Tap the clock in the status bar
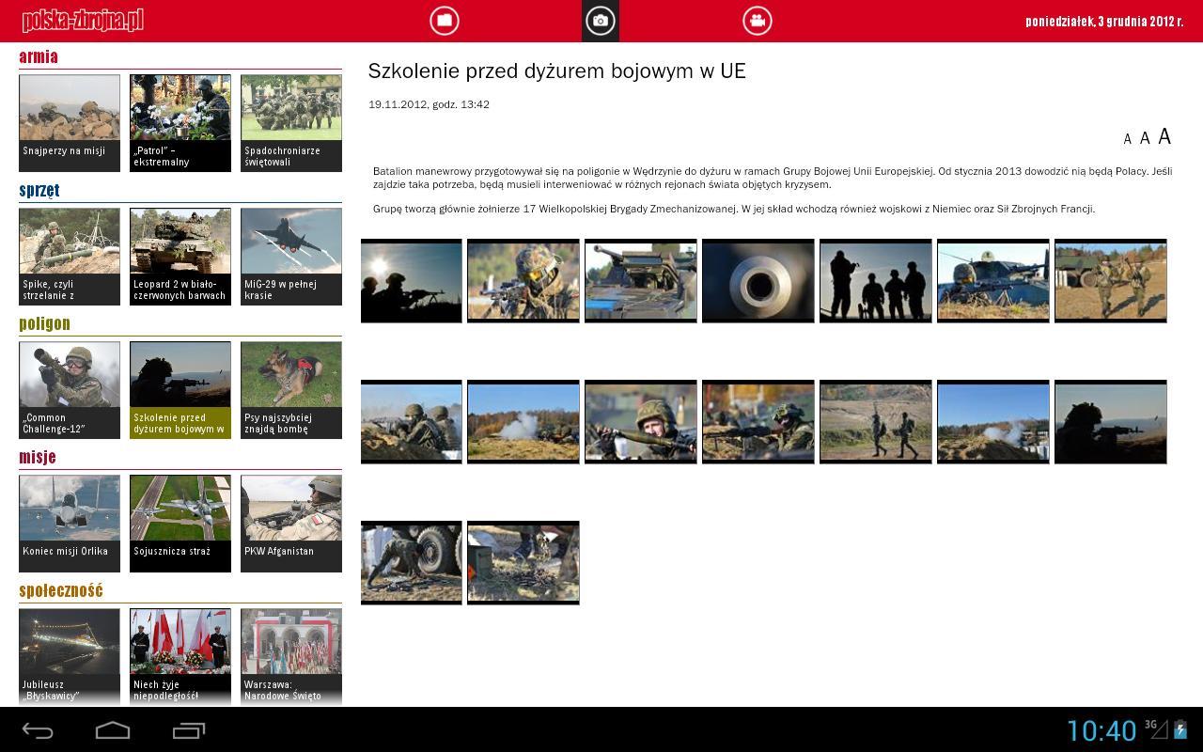1203x752 pixels. tap(1101, 730)
